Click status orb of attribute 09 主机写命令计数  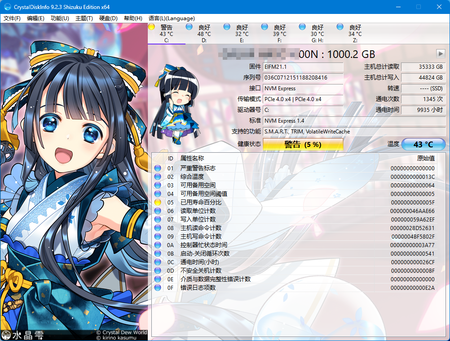[x=158, y=236]
